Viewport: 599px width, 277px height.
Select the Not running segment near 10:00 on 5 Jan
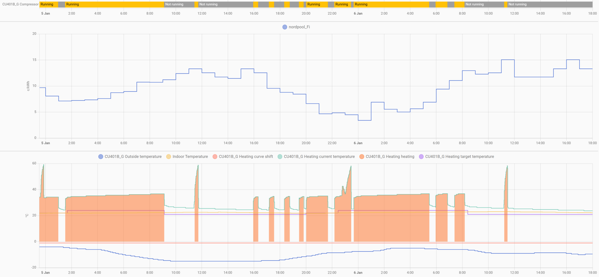179,4
